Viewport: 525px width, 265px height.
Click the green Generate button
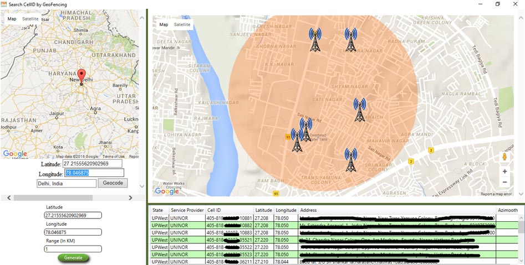[x=73, y=258]
